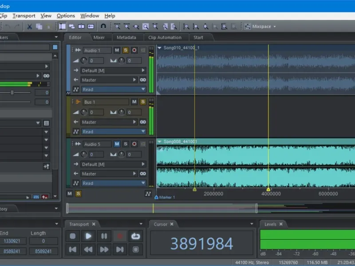
Task: Toggle solo on Bus 1 track
Action: 143,102
